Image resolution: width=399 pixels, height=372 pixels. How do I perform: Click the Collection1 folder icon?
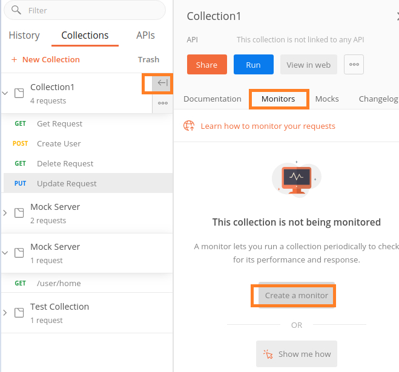pyautogui.click(x=19, y=93)
